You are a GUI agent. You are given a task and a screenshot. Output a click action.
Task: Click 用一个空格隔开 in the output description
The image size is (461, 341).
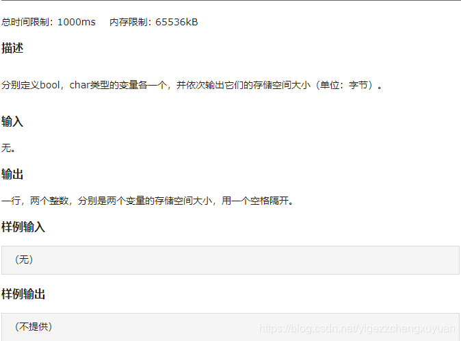[255, 201]
